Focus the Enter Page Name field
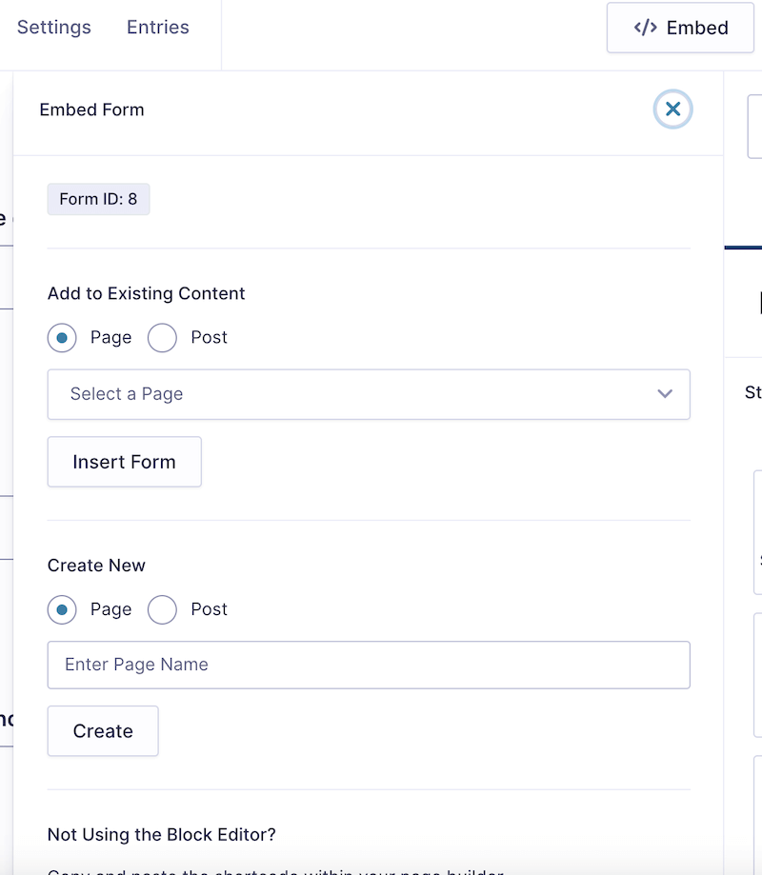Viewport: 762px width, 875px height. tap(369, 665)
